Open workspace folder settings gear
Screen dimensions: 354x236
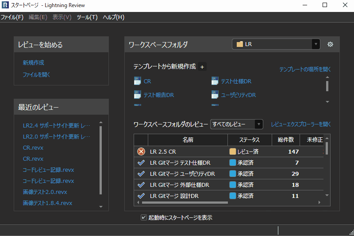[x=330, y=44]
